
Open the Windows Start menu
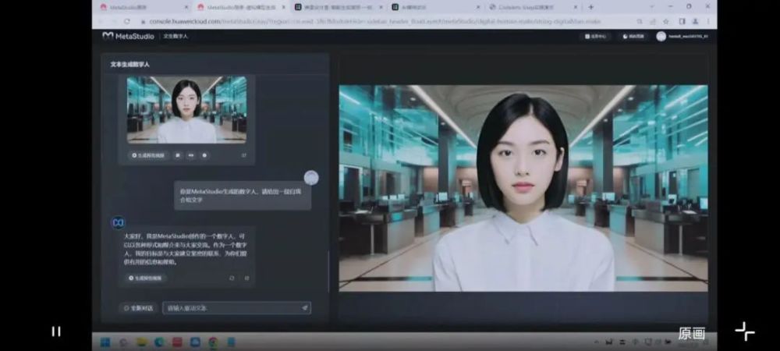[105, 342]
